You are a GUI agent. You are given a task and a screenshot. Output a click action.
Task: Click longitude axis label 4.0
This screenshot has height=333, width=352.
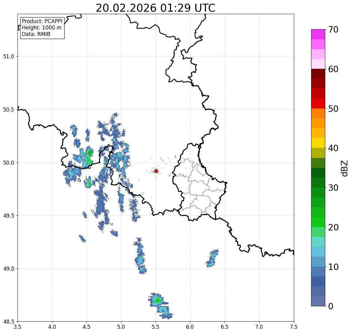pos(52,327)
